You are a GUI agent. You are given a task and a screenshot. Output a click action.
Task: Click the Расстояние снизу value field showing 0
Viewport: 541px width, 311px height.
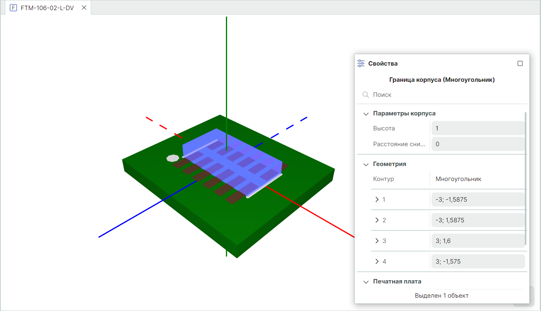[x=478, y=144]
